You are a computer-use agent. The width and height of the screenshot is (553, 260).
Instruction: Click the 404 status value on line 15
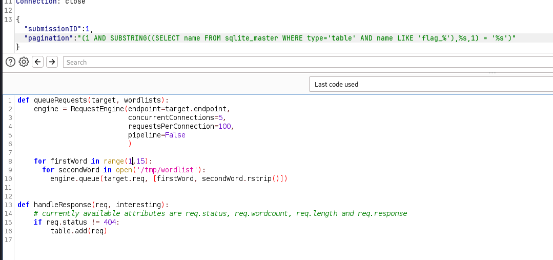tap(110, 222)
